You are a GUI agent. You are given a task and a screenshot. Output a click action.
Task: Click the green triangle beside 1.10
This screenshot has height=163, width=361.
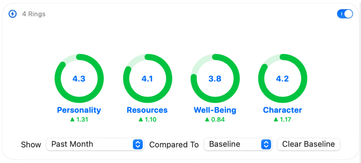tap(141, 120)
